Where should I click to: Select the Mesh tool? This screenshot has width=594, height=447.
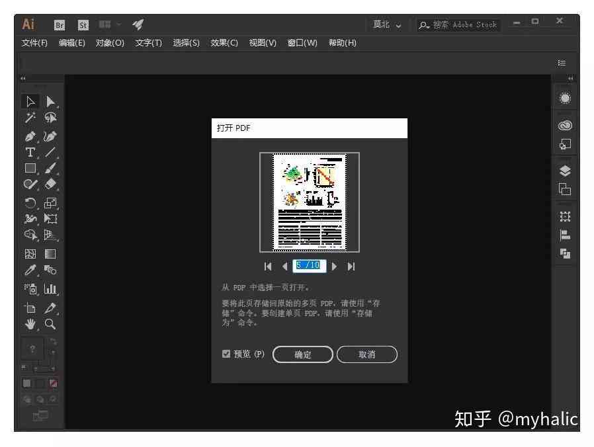click(30, 254)
